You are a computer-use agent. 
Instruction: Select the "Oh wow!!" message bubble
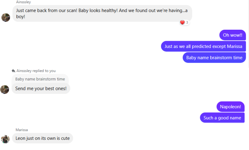coord(233,35)
